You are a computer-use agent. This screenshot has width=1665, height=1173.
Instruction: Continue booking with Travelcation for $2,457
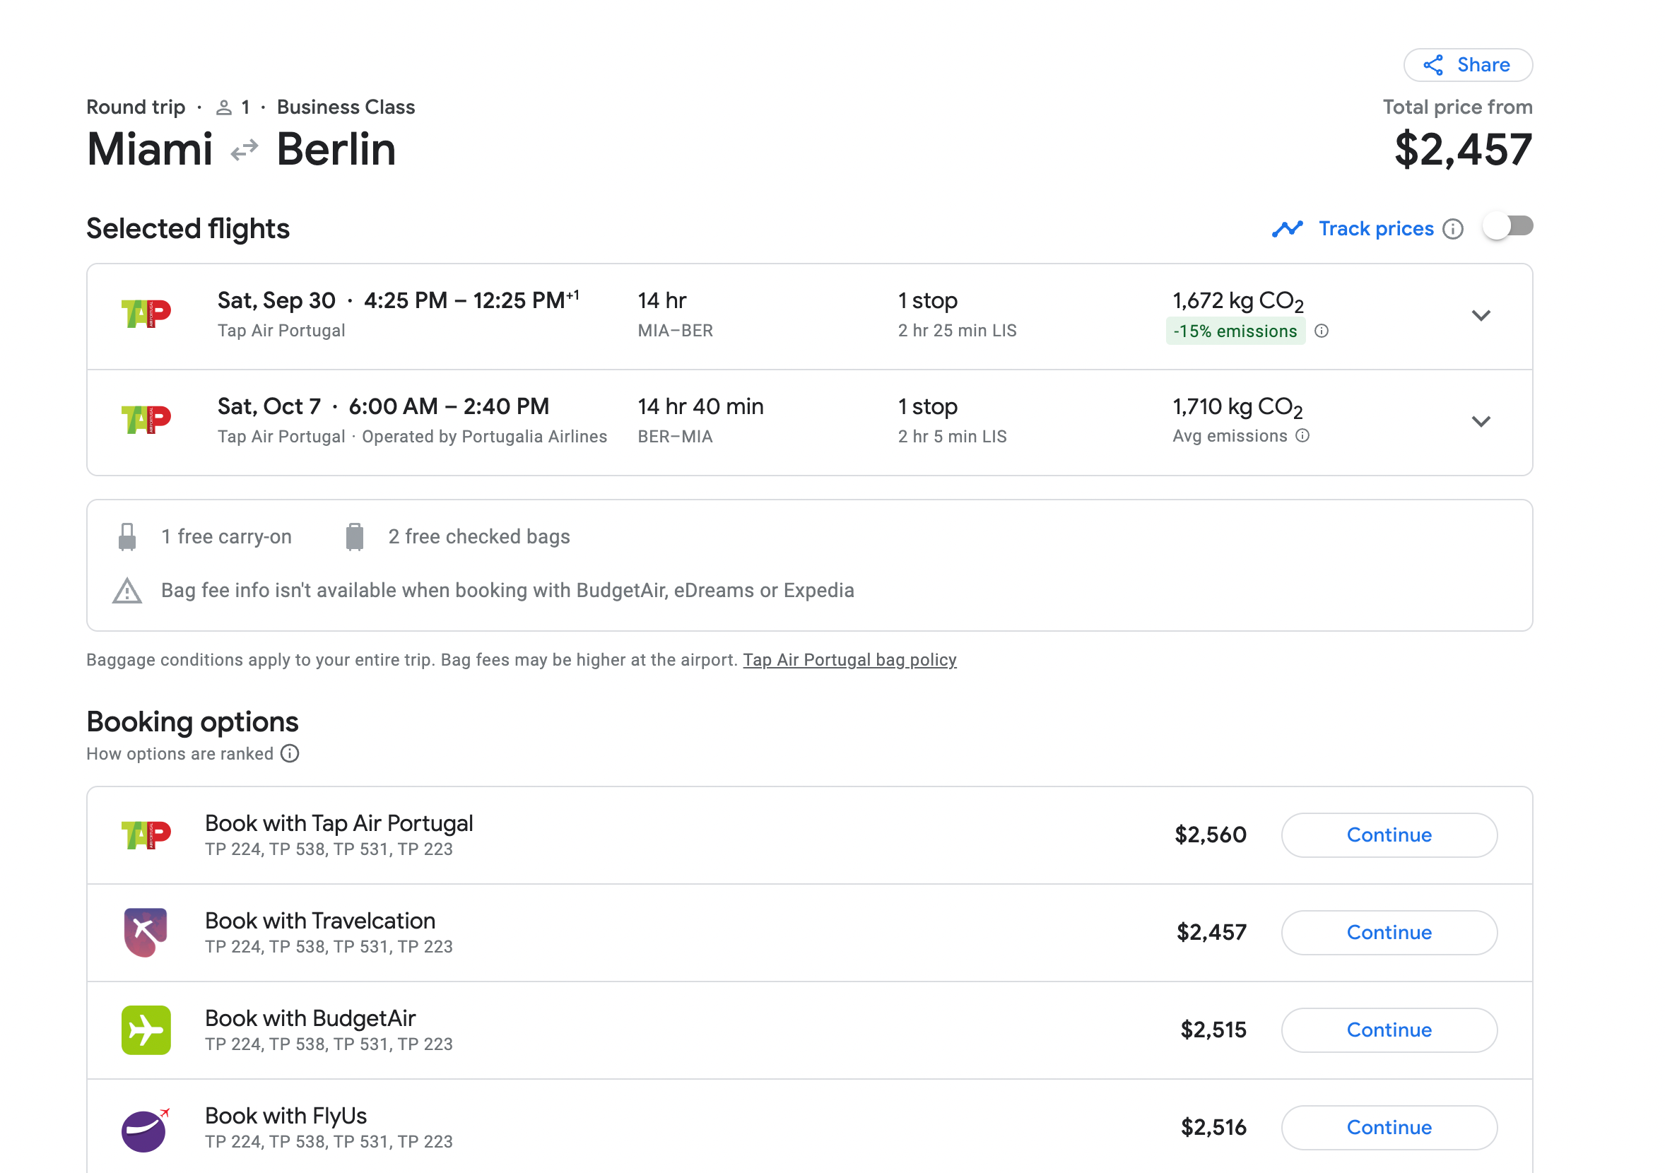click(x=1389, y=932)
